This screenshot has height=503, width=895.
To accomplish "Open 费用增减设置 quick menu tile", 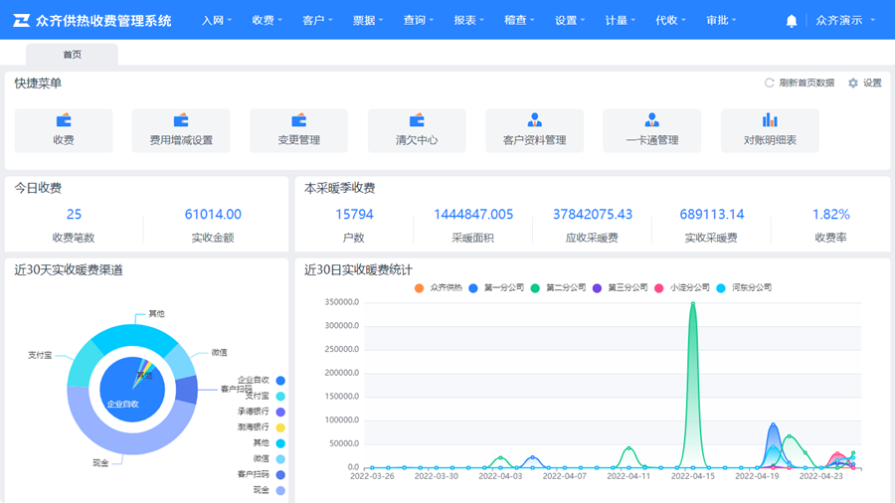I will (181, 130).
